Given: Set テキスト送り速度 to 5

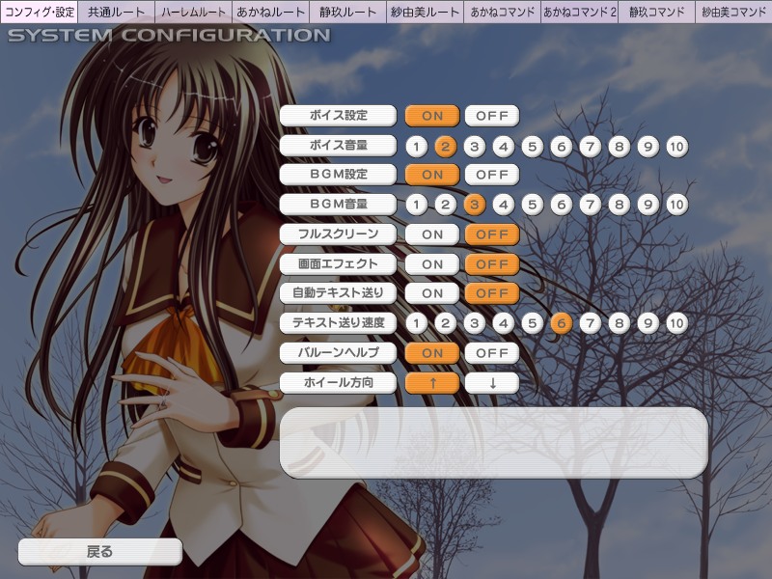Looking at the screenshot, I should (x=533, y=323).
